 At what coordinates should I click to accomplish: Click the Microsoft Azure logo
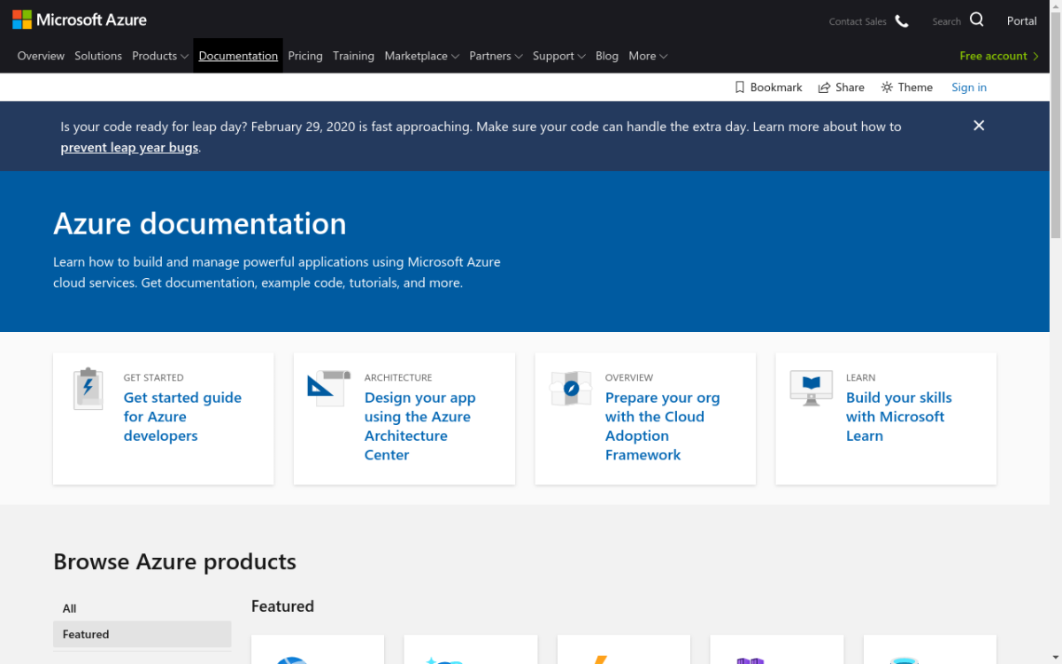(80, 19)
